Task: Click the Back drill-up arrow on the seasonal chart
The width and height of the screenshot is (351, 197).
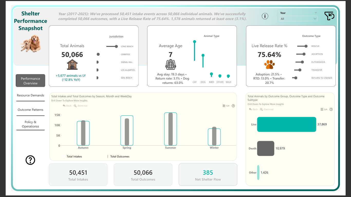Action: tap(67, 105)
